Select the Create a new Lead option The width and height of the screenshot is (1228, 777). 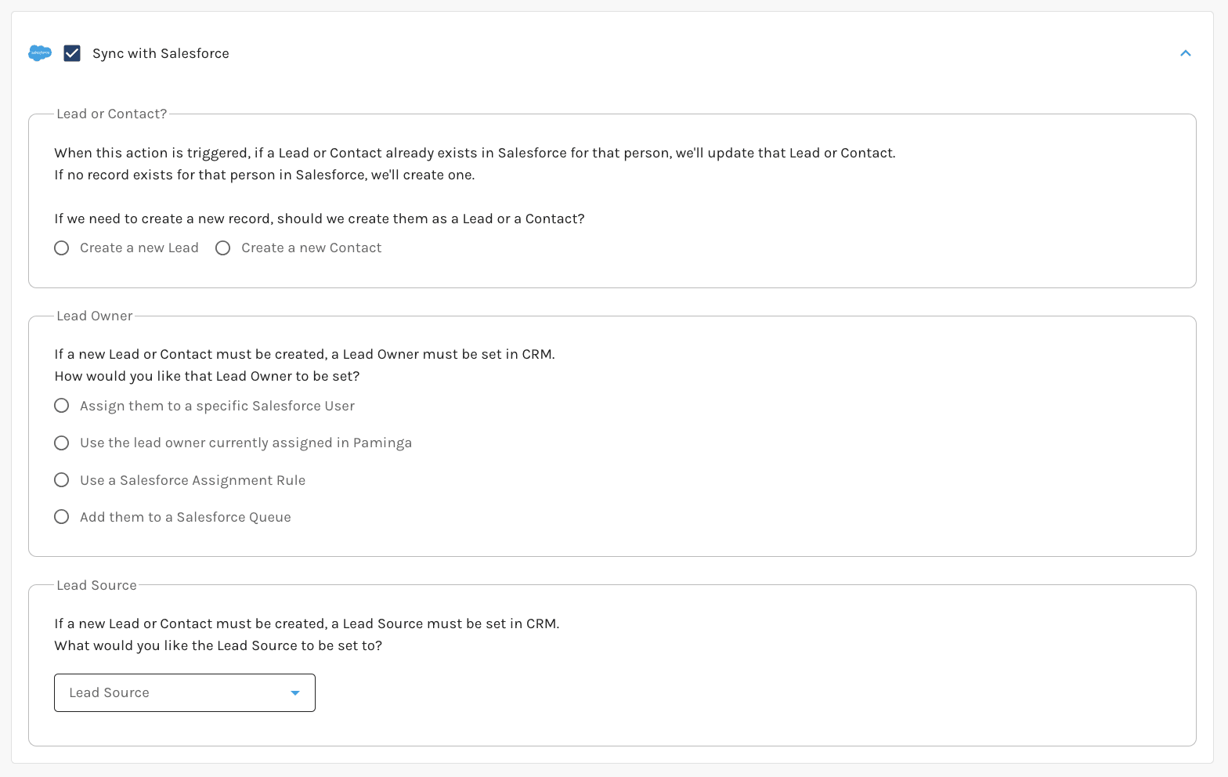tap(62, 248)
